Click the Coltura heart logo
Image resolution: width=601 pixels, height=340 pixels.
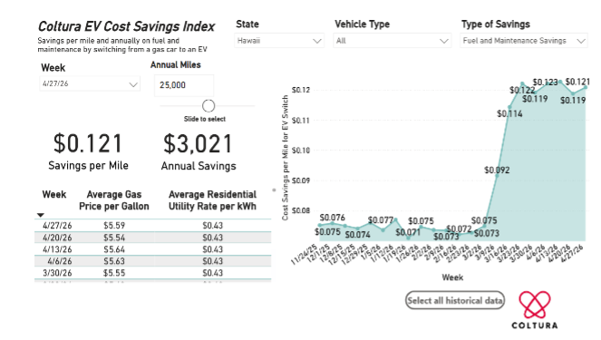click(x=535, y=305)
